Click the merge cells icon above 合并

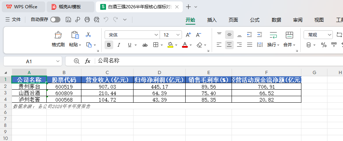pos(289,35)
